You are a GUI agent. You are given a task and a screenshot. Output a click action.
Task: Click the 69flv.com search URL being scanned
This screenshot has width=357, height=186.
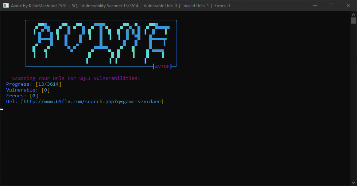92,102
